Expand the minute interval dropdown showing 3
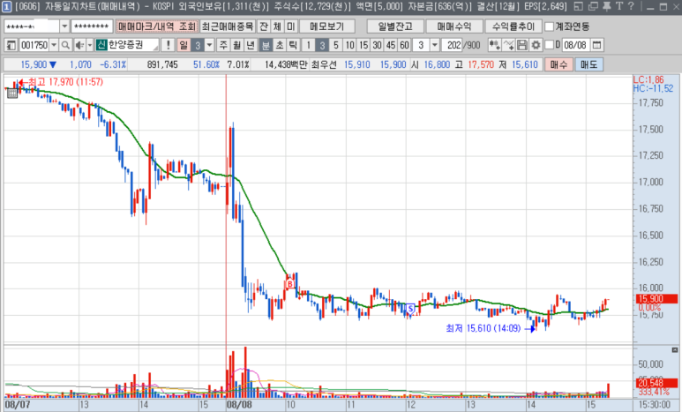 432,45
